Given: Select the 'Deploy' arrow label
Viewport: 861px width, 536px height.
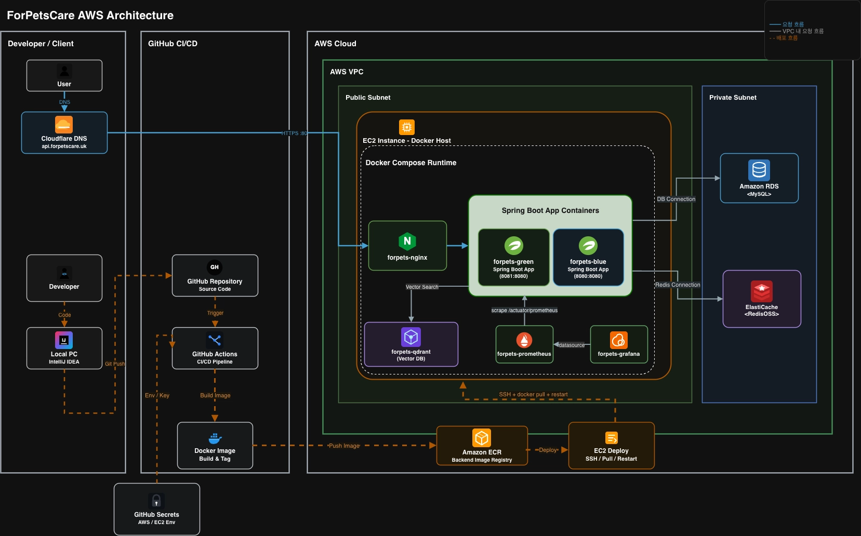Looking at the screenshot, I should point(548,450).
